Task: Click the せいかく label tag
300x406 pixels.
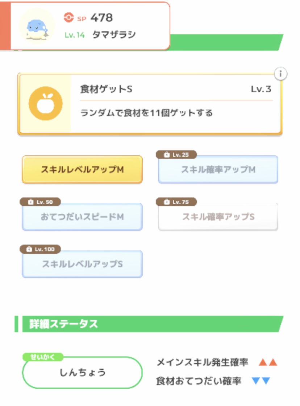Action: pos(43,357)
